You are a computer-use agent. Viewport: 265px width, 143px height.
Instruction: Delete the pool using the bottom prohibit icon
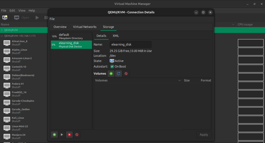77,135
